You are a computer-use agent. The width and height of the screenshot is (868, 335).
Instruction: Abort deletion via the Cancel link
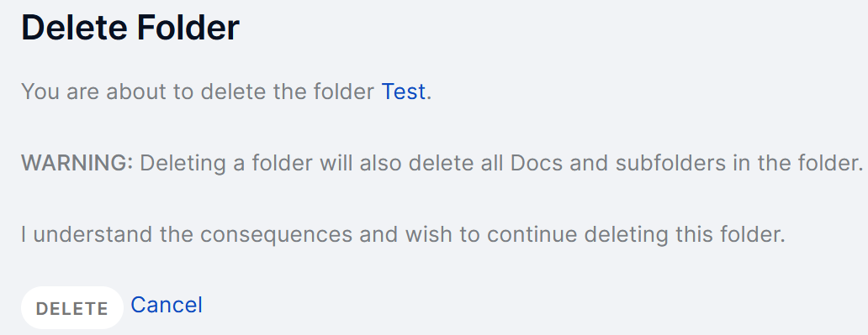[167, 305]
